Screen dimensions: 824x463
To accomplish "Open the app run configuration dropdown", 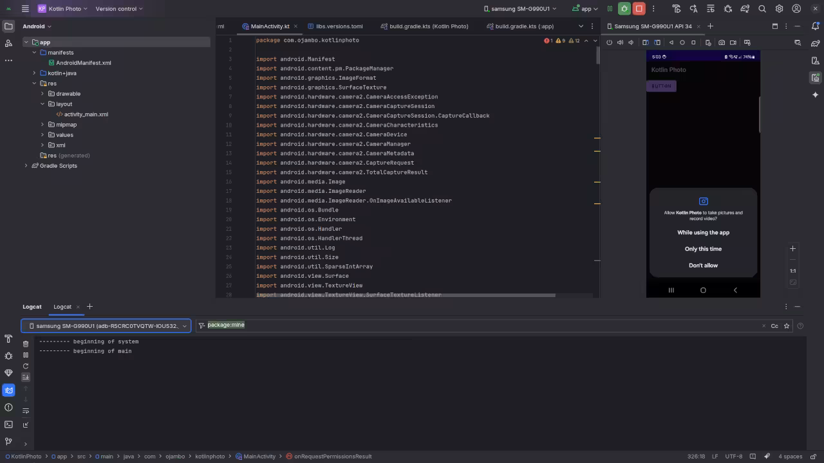I will pyautogui.click(x=585, y=9).
